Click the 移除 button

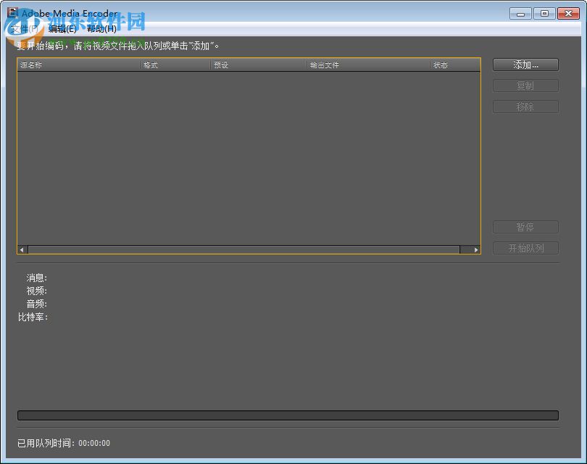pos(525,106)
